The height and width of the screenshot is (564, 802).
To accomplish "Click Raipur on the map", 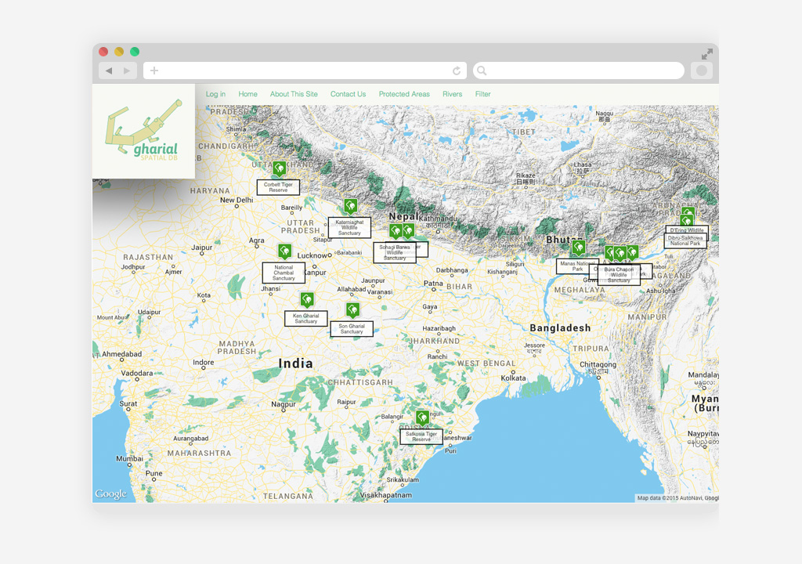I will pos(346,403).
